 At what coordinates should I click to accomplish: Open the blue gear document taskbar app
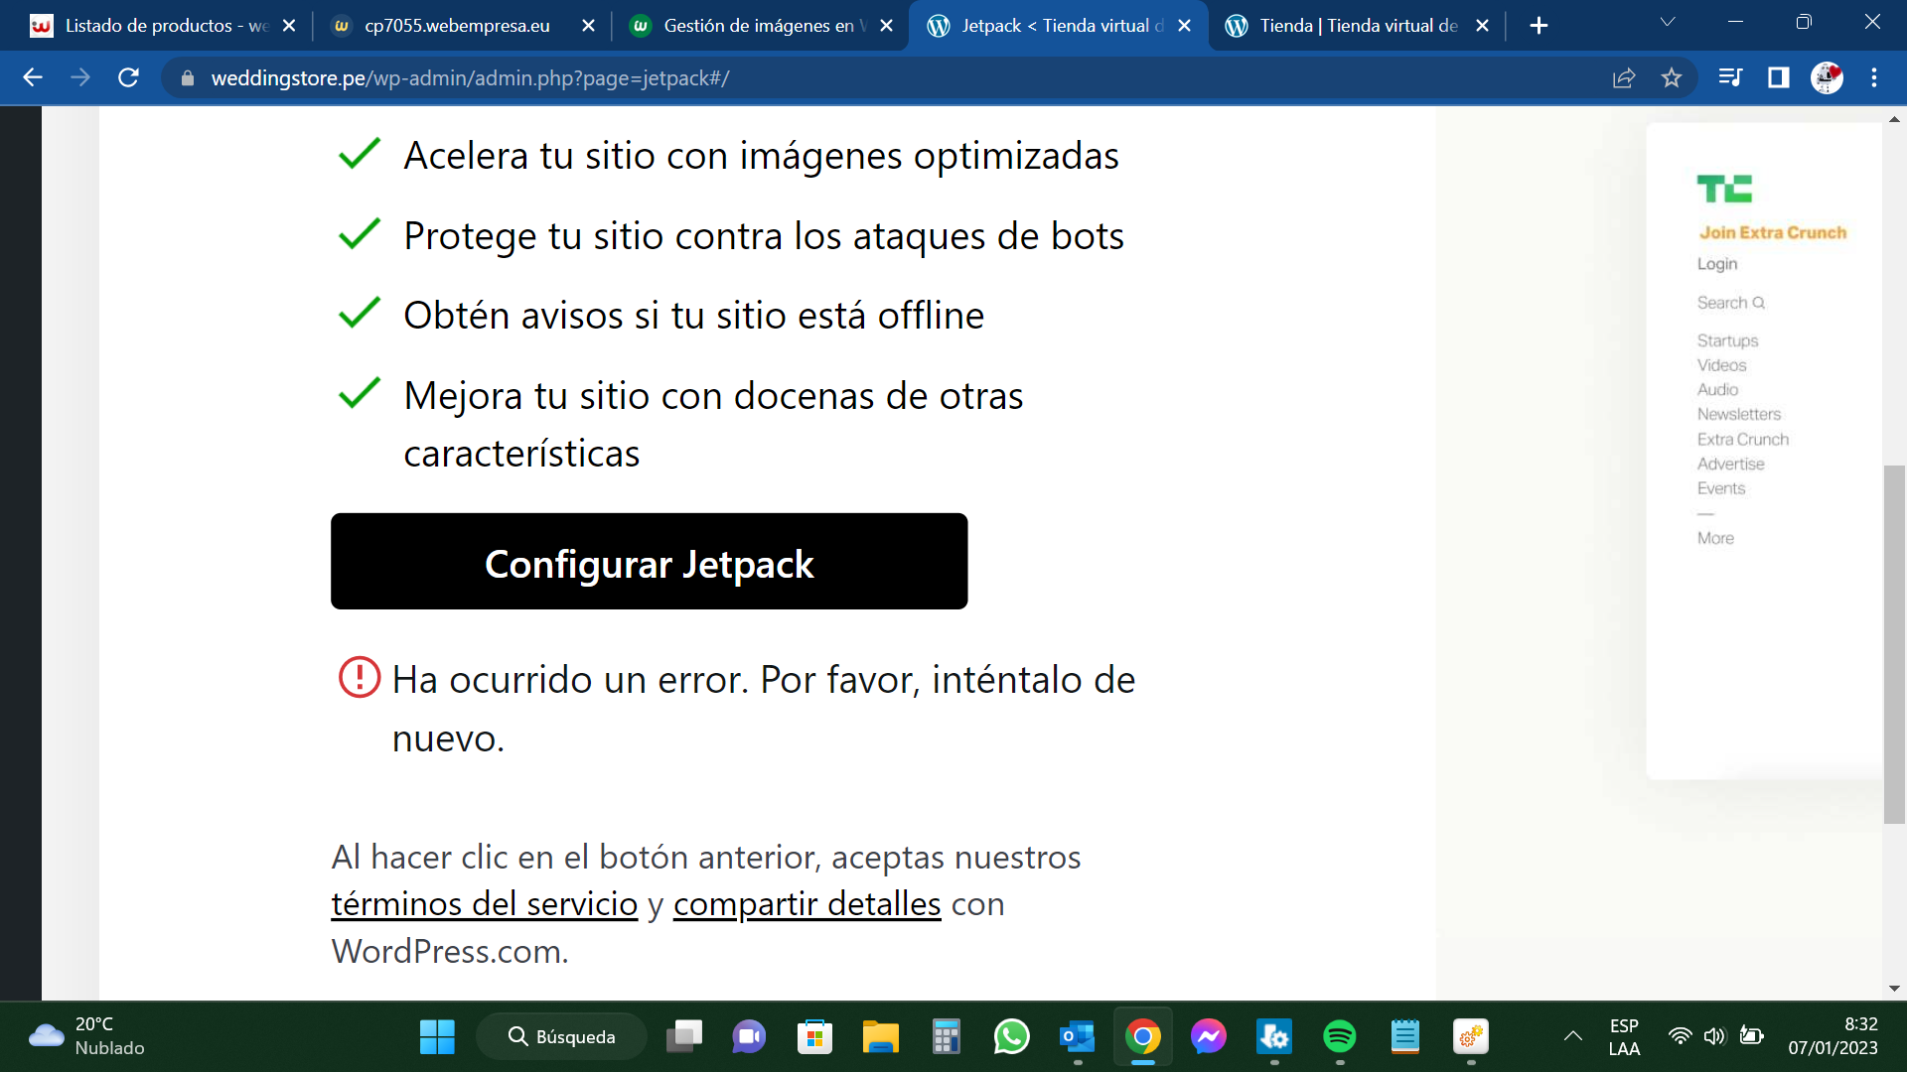click(x=1273, y=1037)
